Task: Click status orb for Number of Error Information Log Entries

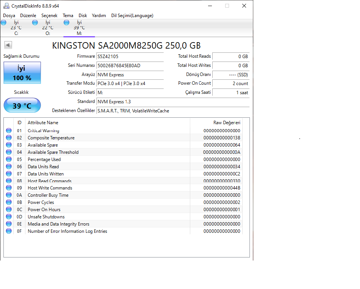Action: (9, 231)
